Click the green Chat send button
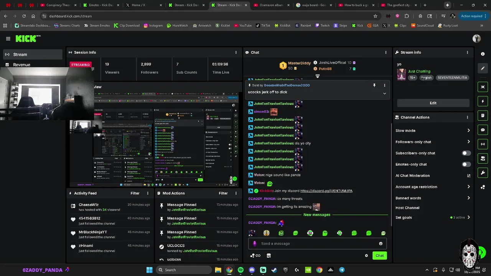The width and height of the screenshot is (491, 276). [379, 256]
